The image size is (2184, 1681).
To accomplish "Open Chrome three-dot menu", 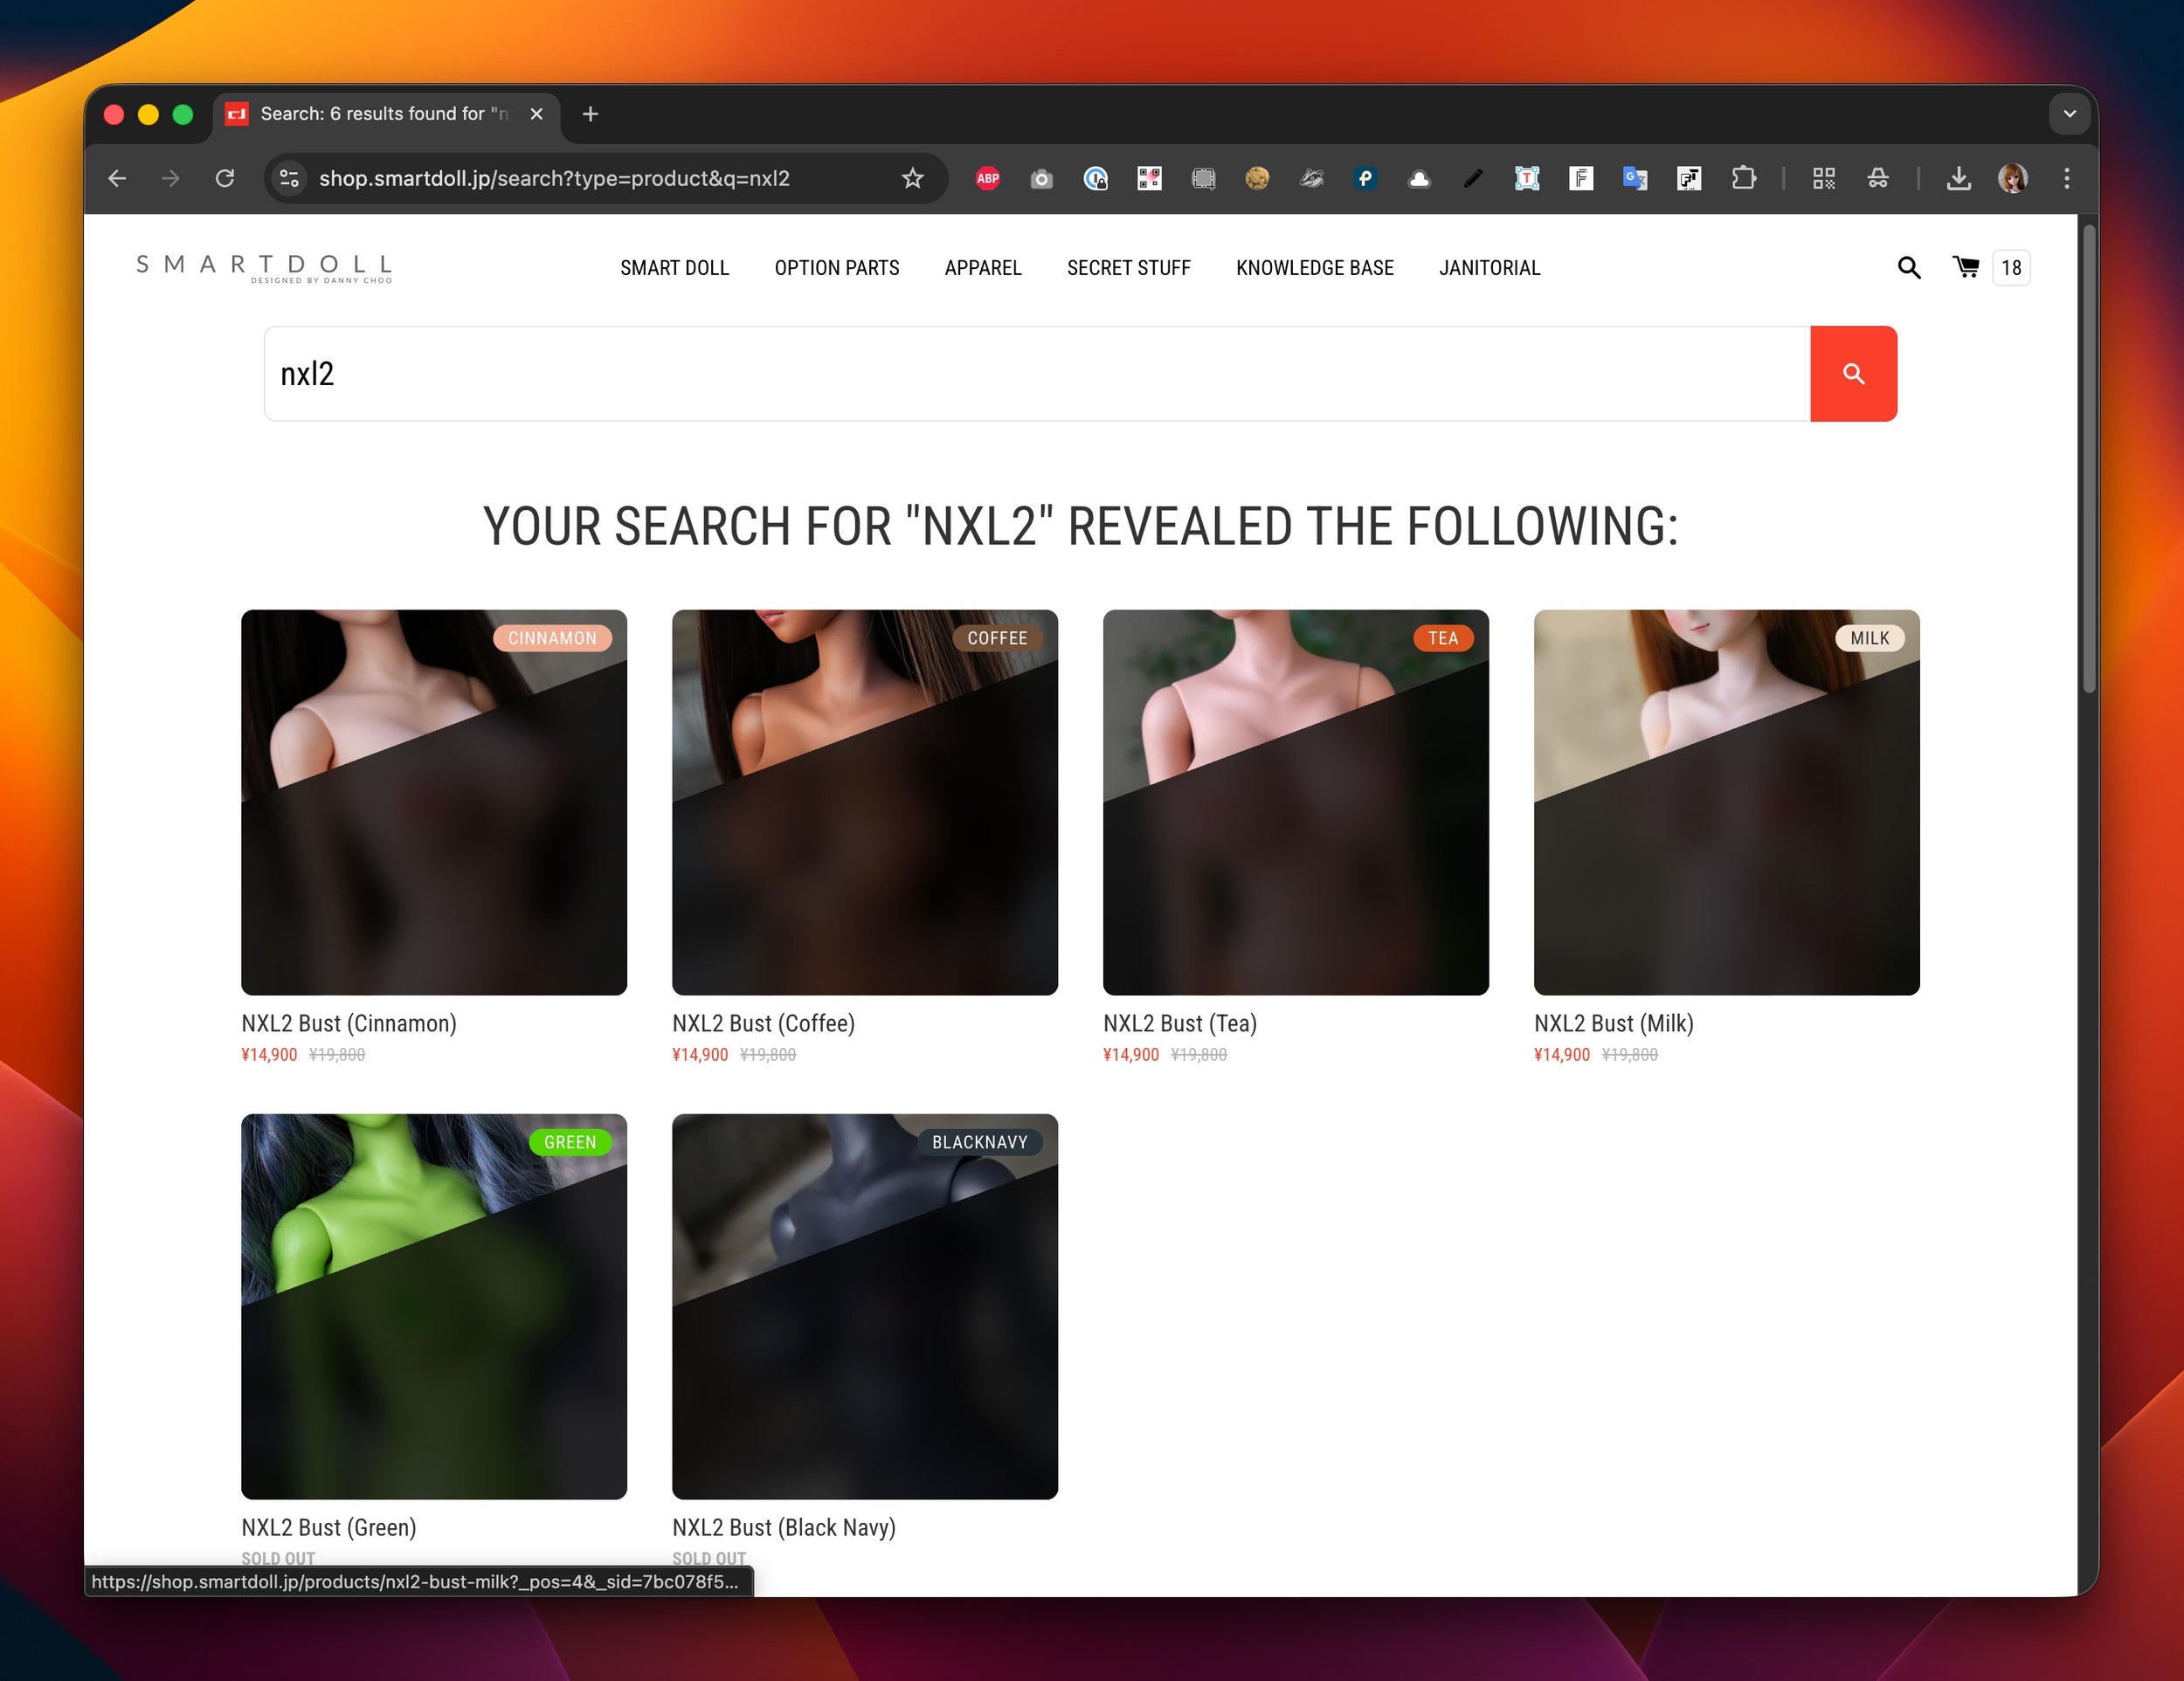I will tap(2066, 178).
